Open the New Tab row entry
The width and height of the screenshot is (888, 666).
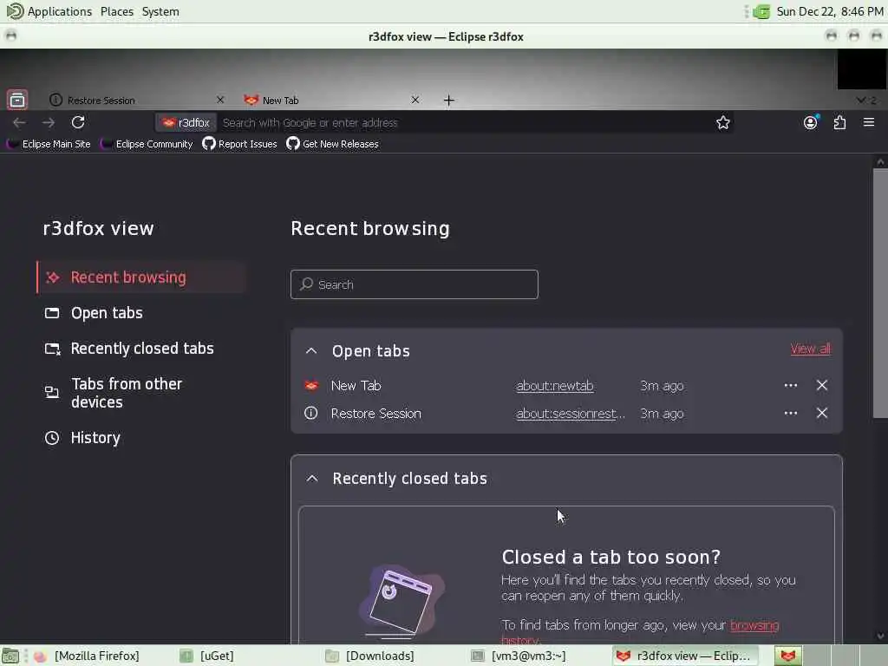pyautogui.click(x=356, y=386)
